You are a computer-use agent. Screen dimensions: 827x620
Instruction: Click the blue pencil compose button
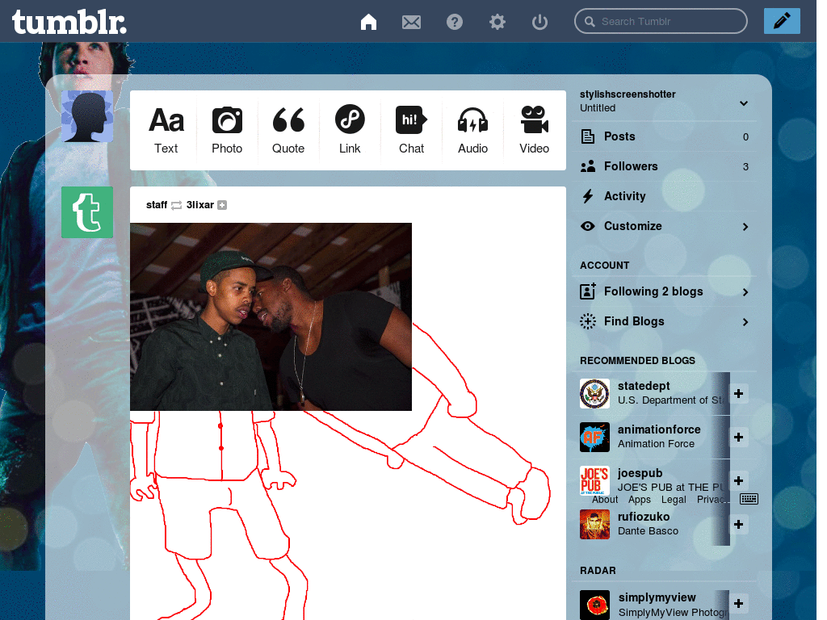point(781,21)
